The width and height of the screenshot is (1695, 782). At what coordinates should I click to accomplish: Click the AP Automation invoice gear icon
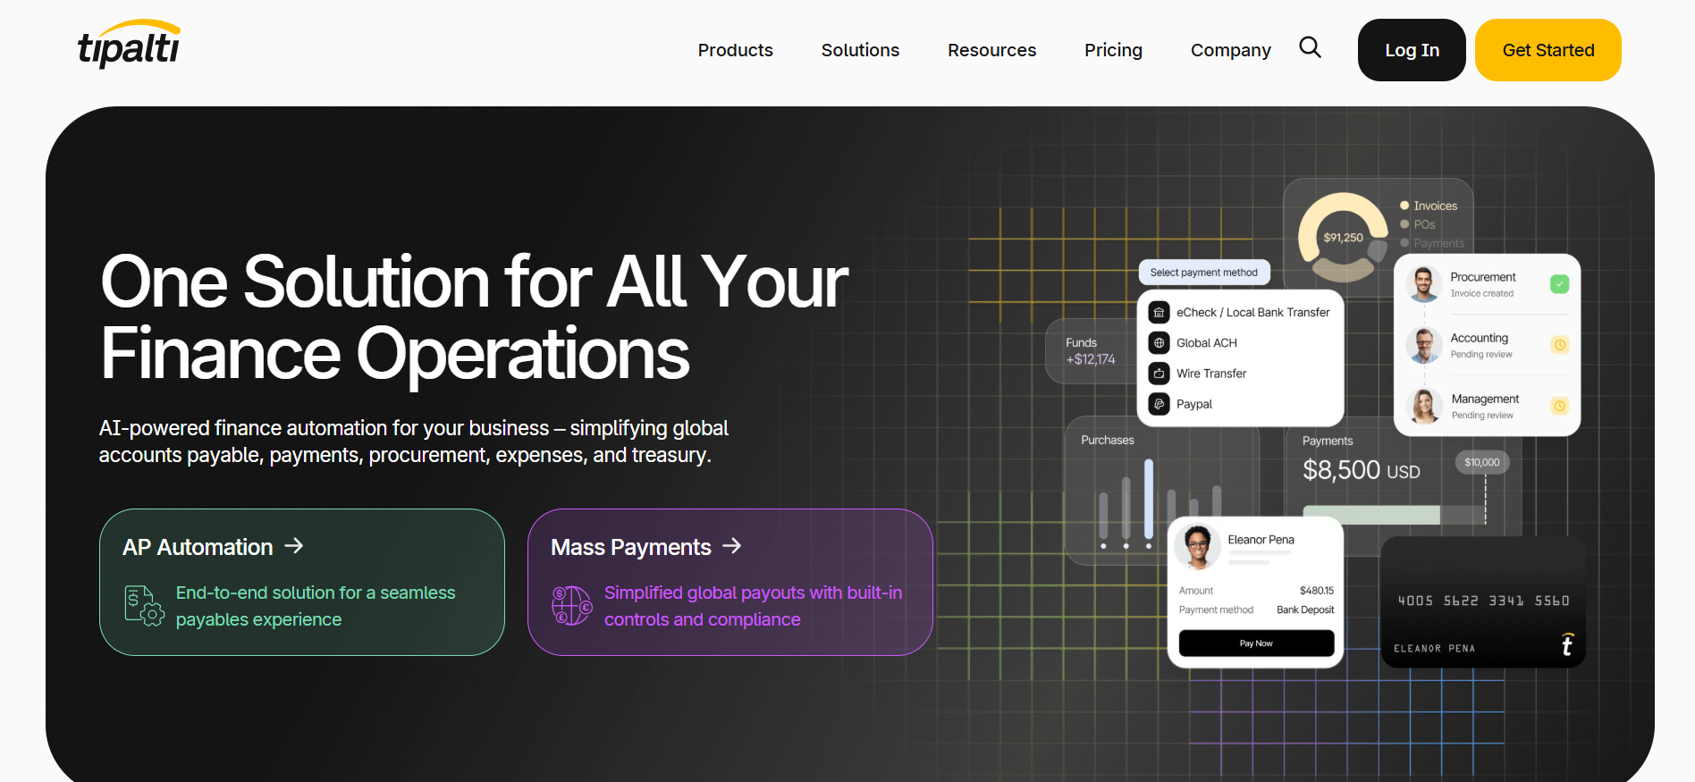pyautogui.click(x=144, y=605)
